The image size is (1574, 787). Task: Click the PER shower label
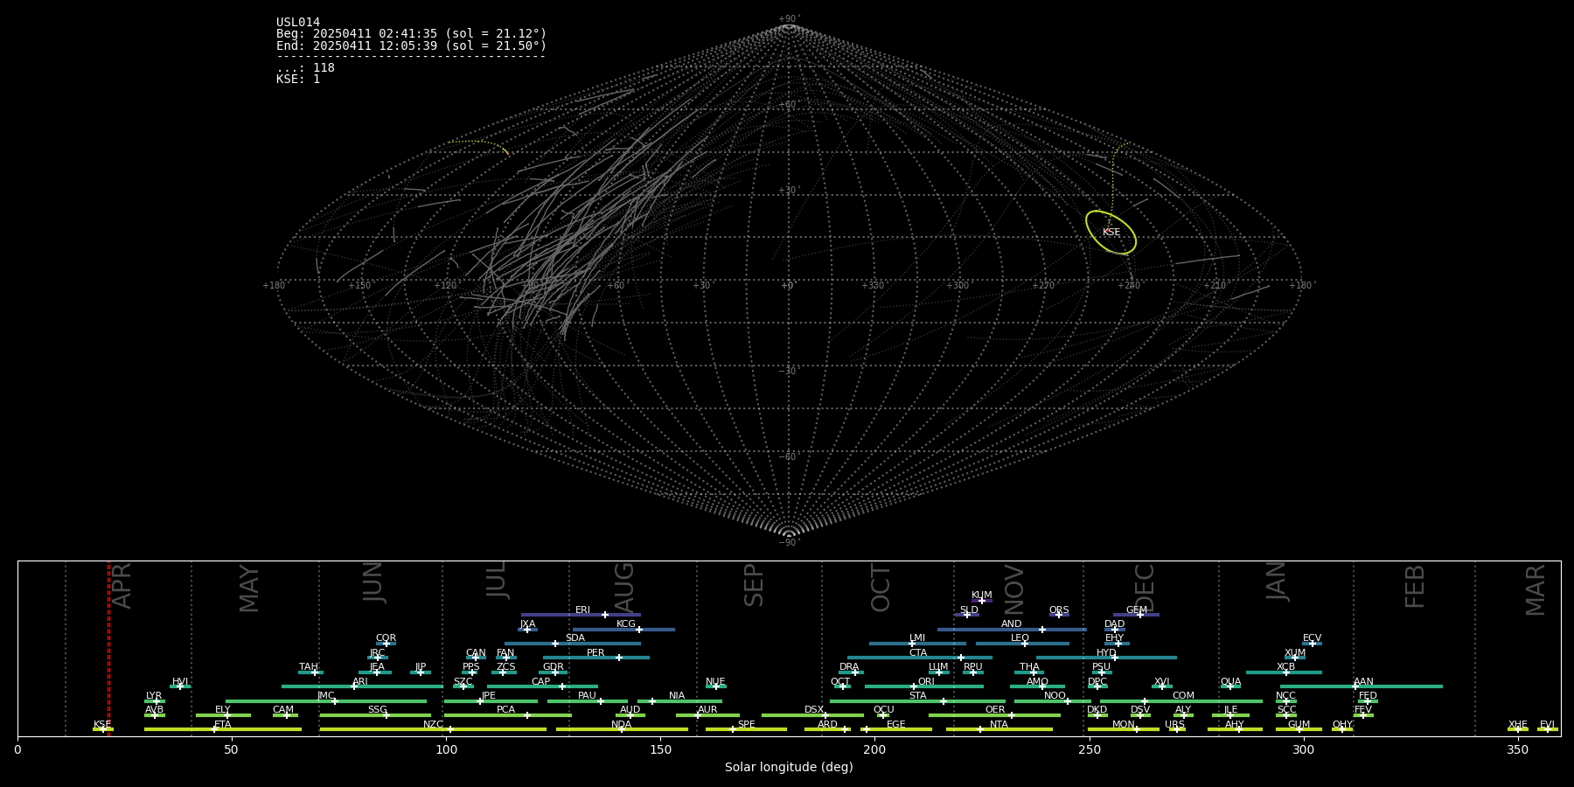click(595, 652)
